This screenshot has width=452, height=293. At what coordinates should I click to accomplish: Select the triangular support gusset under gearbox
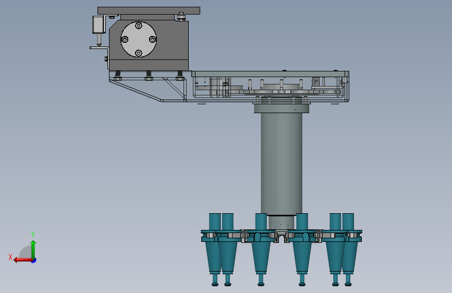click(x=148, y=90)
